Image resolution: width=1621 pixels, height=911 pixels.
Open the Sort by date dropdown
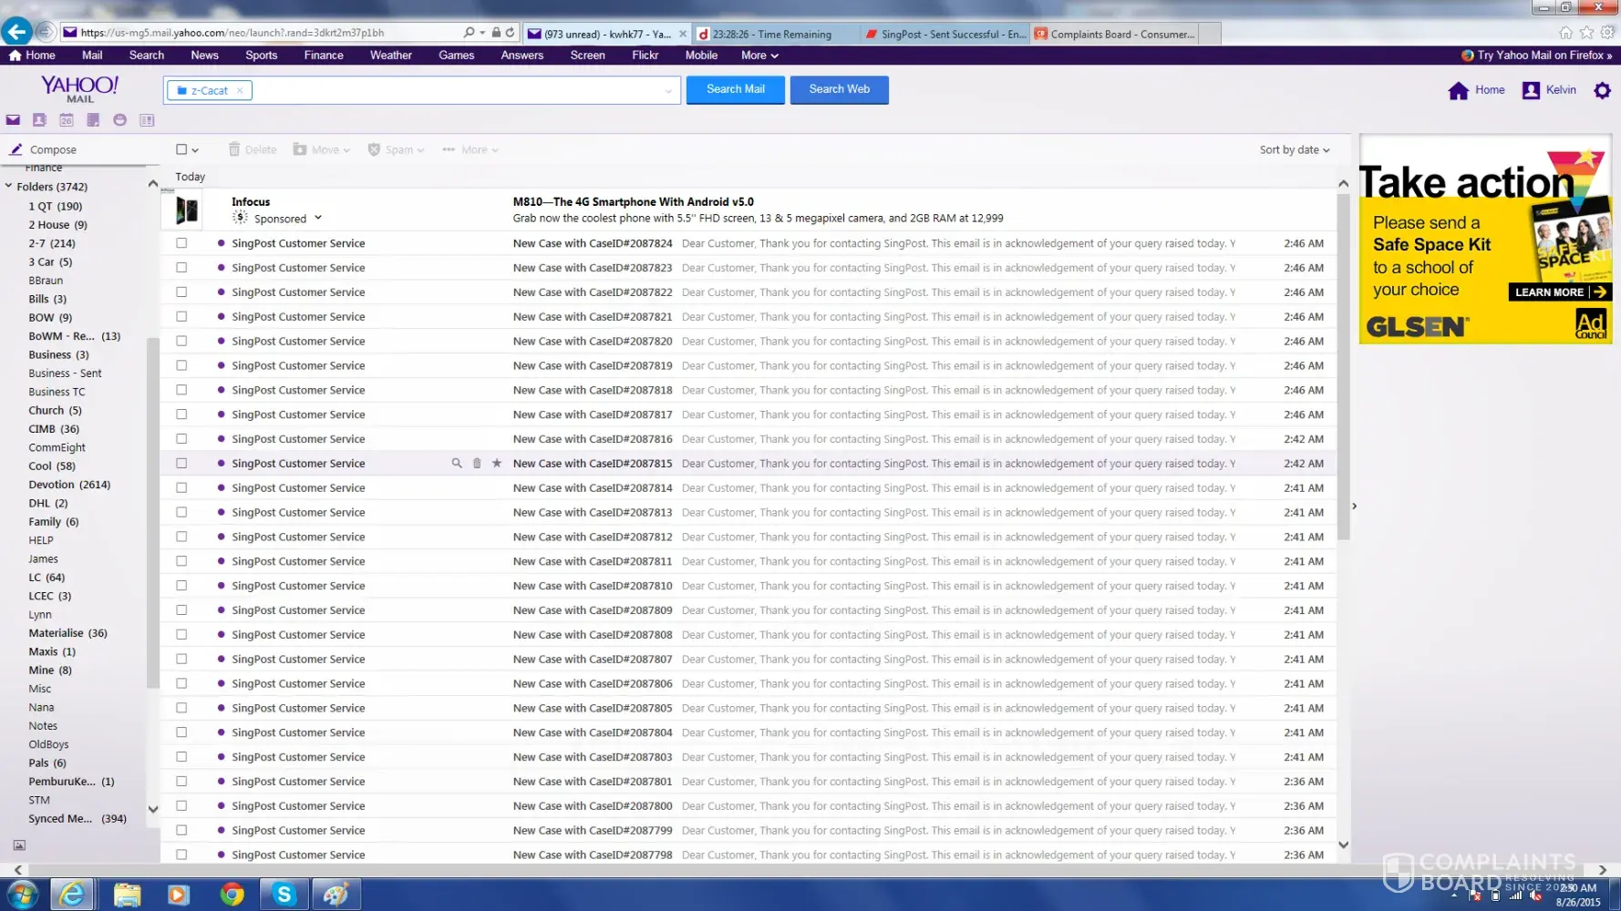click(1294, 150)
